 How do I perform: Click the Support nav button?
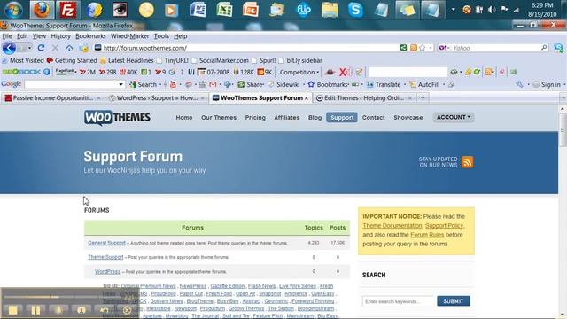[342, 118]
